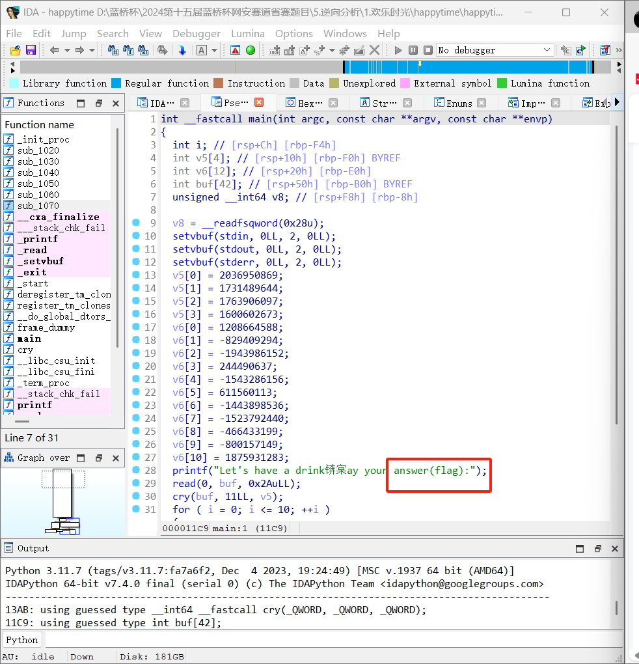
Task: Click the yellow marker in navigation band
Action: coord(420,64)
